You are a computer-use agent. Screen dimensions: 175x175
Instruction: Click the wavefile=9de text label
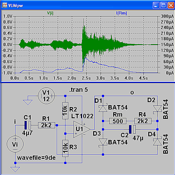[x=36, y=157]
